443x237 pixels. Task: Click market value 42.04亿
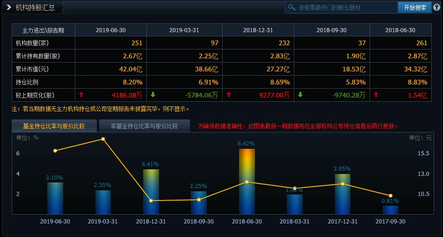tap(131, 69)
